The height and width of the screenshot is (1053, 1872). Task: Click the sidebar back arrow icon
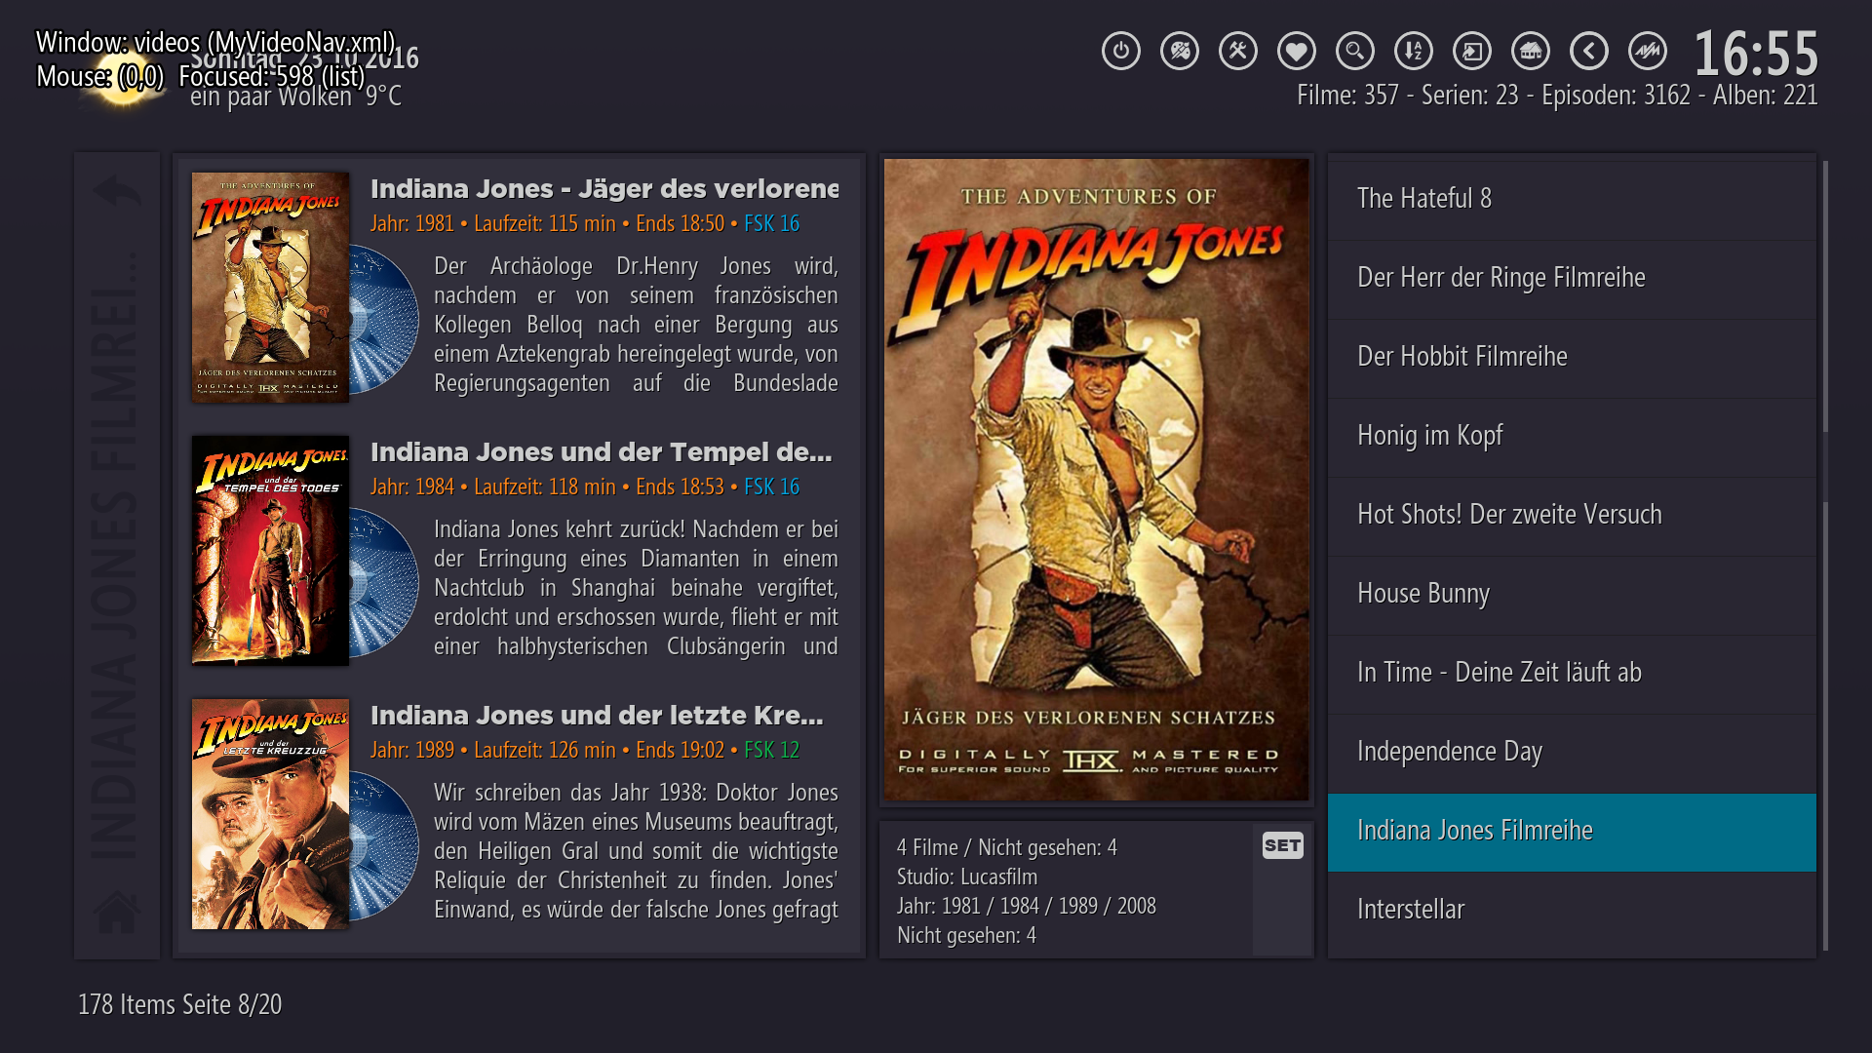(117, 191)
